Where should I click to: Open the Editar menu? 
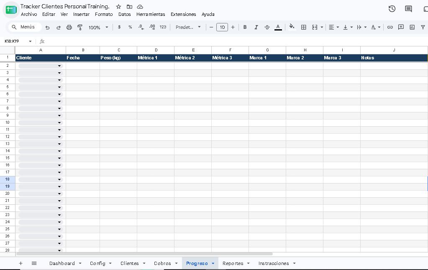click(x=49, y=14)
